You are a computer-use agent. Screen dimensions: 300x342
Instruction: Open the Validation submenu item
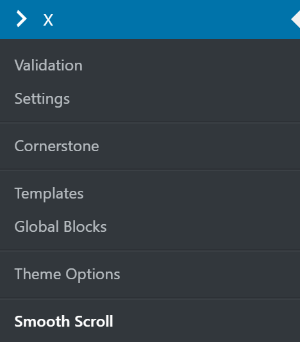[49, 65]
